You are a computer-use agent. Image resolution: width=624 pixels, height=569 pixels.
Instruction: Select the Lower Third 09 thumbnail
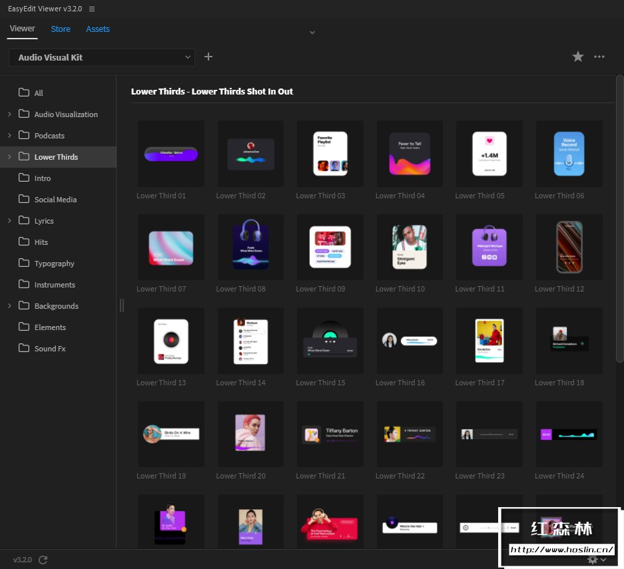pyautogui.click(x=330, y=248)
